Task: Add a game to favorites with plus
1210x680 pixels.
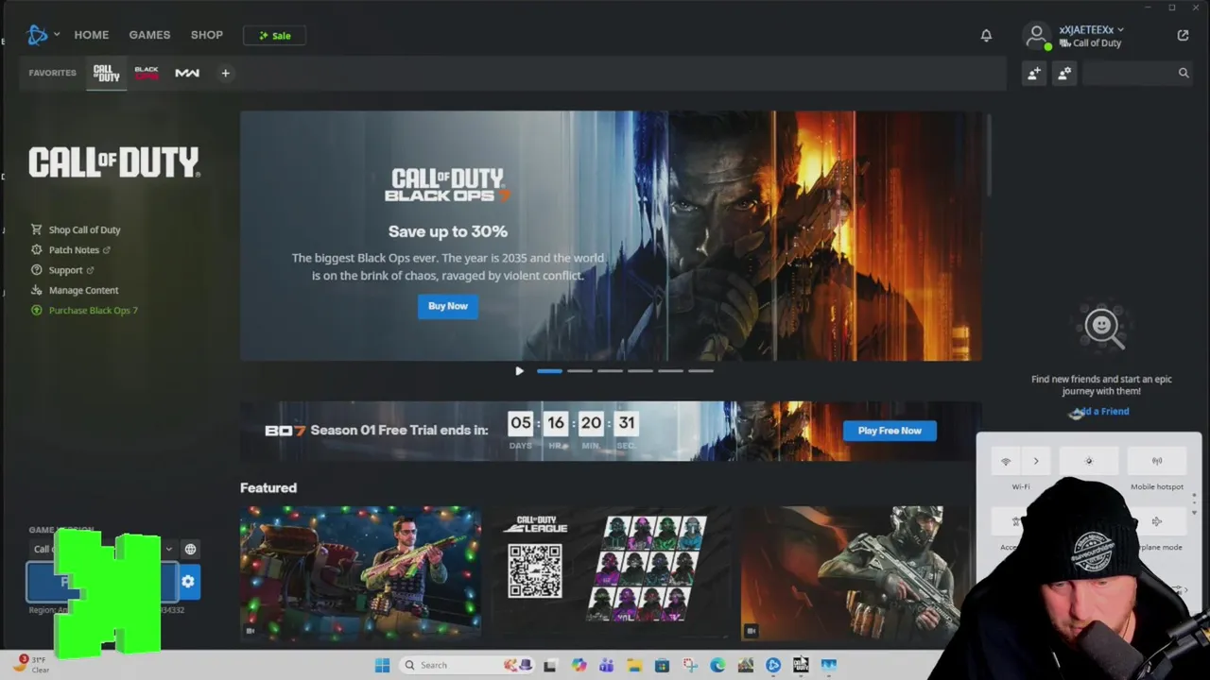Action: [225, 73]
